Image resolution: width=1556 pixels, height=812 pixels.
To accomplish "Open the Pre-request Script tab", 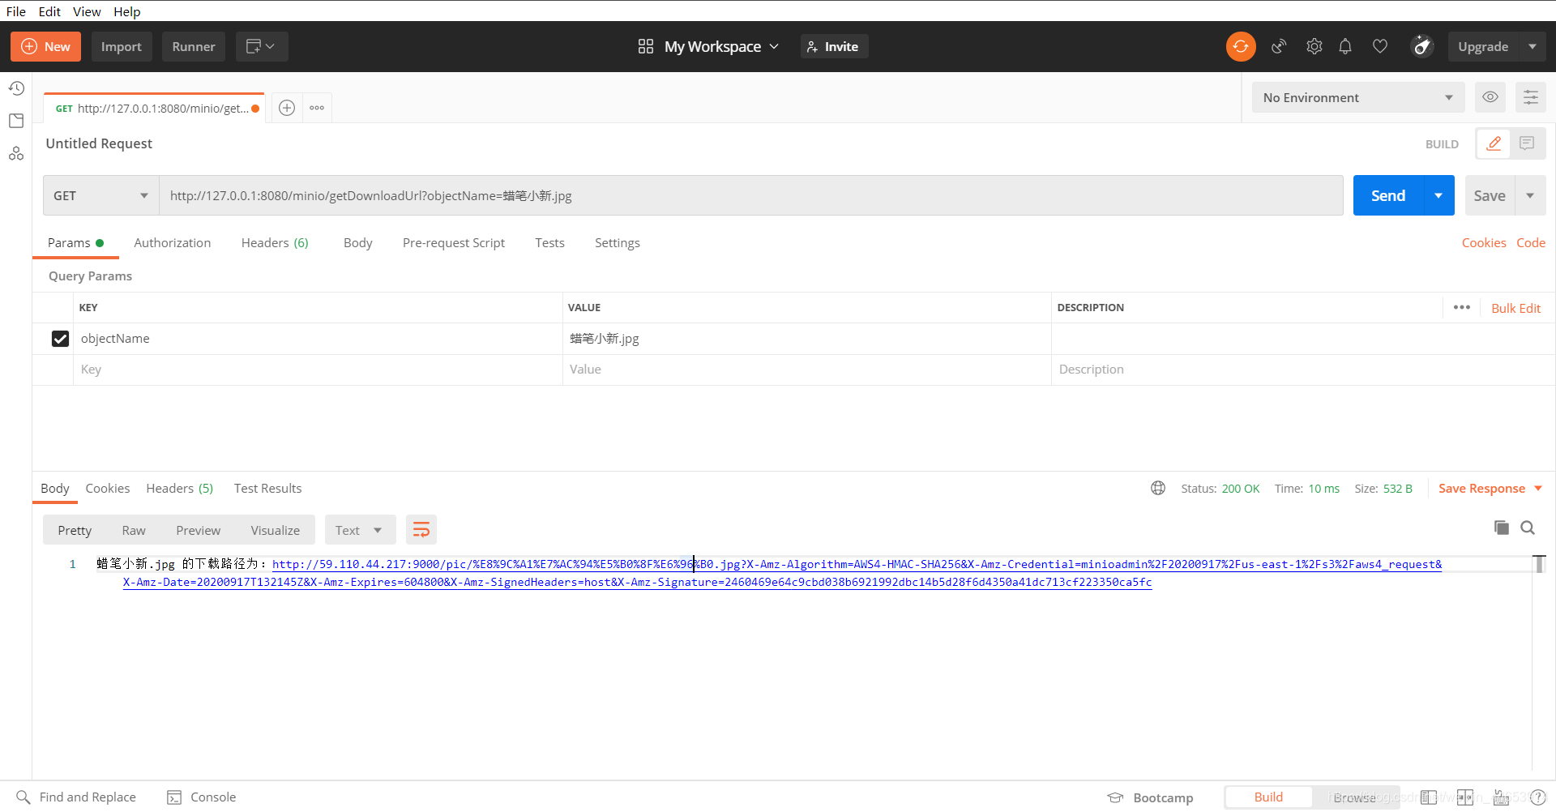I will (x=454, y=243).
